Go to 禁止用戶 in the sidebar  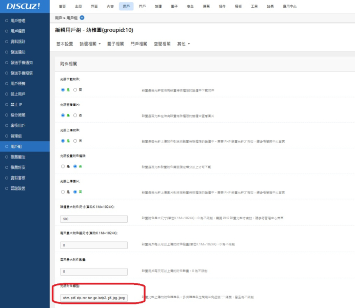18,94
